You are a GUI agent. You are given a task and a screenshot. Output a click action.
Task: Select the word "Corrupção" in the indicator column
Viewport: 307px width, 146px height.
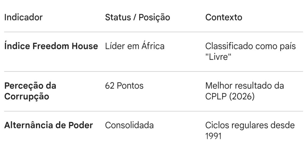[26, 97]
